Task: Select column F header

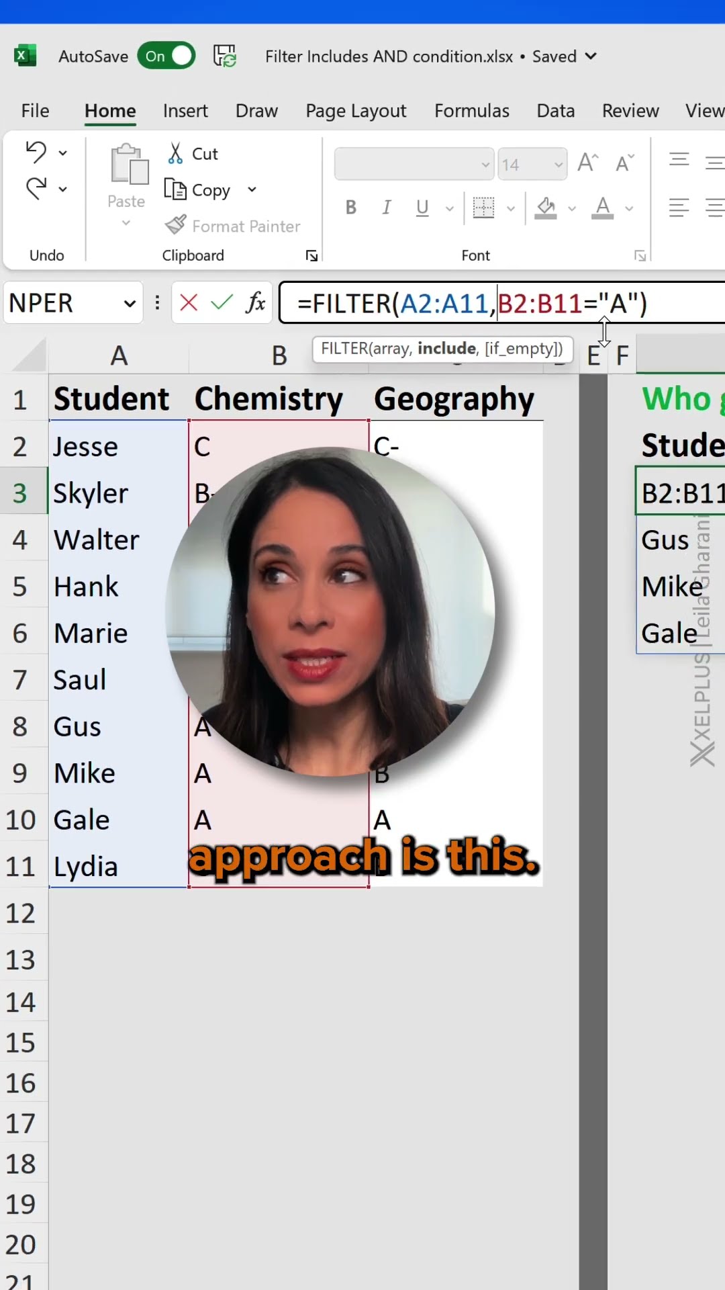Action: coord(622,355)
